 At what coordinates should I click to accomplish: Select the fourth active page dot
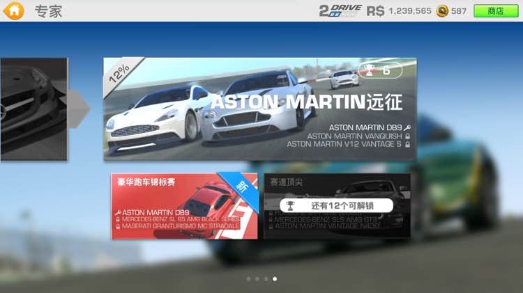pos(275,278)
